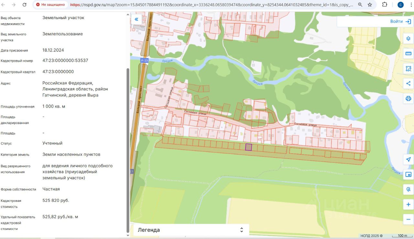This screenshot has height=239, width=414.
Task: Expand the Легенда panel
Action: pos(191,230)
